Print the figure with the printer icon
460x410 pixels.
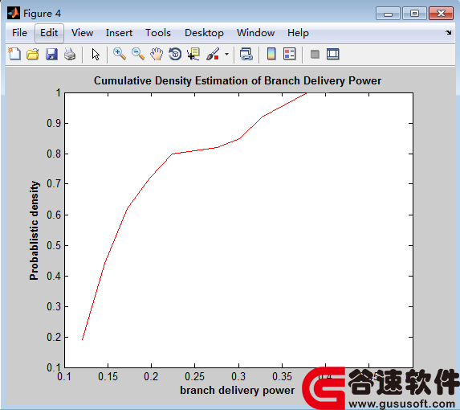pyautogui.click(x=70, y=55)
